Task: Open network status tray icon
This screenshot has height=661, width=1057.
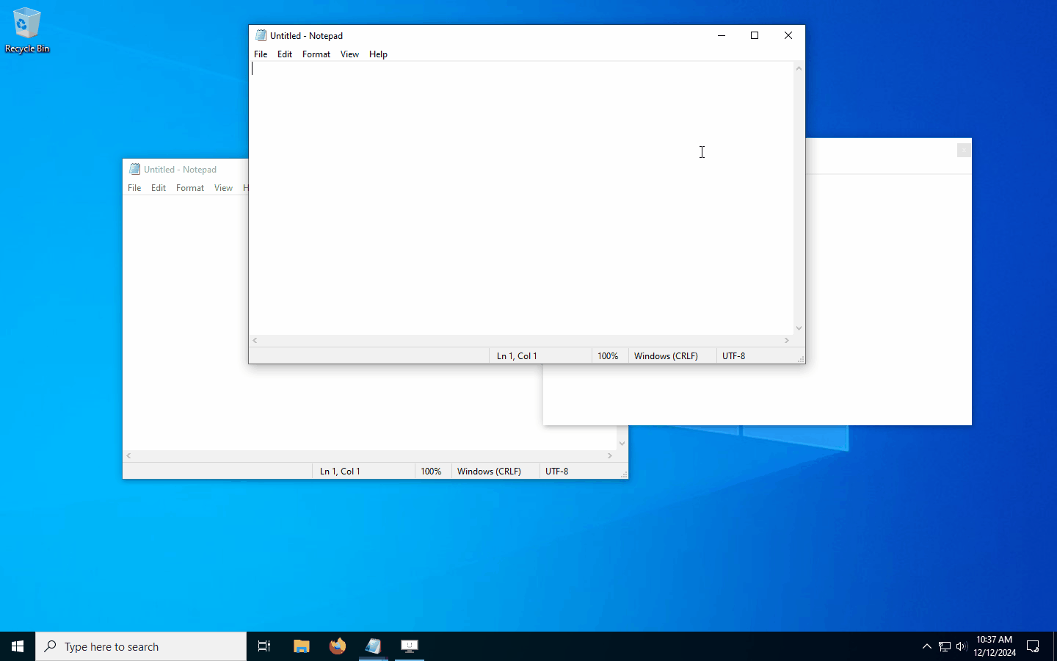Action: pos(945,646)
